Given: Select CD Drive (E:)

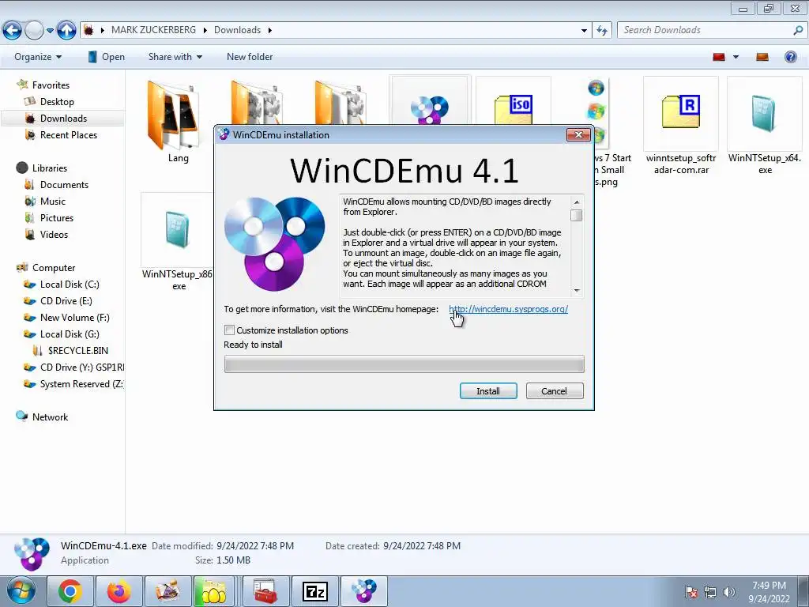Looking at the screenshot, I should [x=66, y=301].
